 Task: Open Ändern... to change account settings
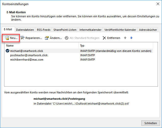coord(53,38)
